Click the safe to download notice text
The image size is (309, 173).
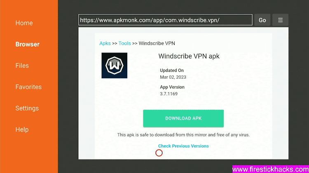183,135
